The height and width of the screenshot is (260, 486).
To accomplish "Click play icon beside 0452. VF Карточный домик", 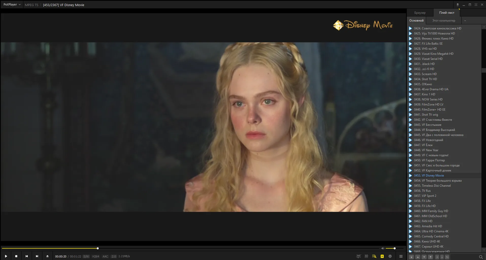I will click(410, 170).
